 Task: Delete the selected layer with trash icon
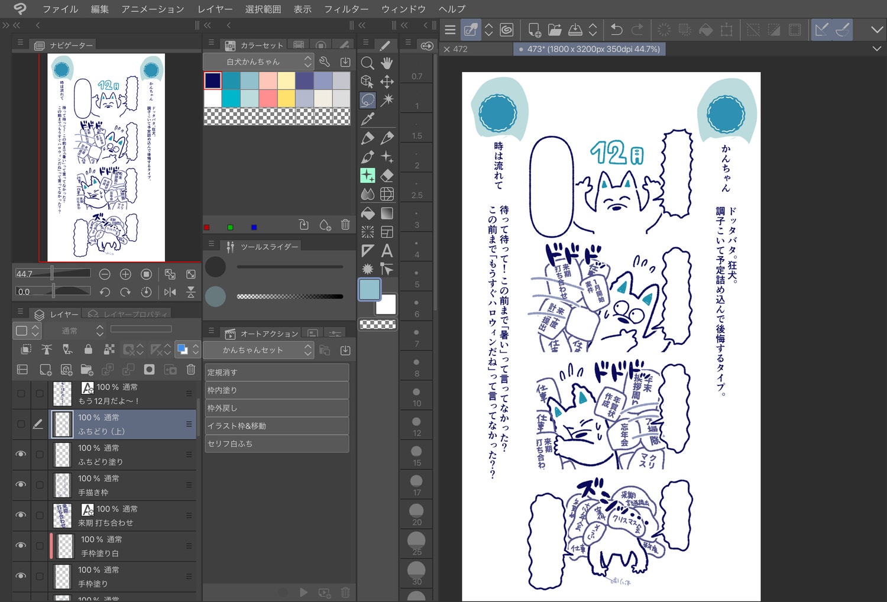(190, 370)
